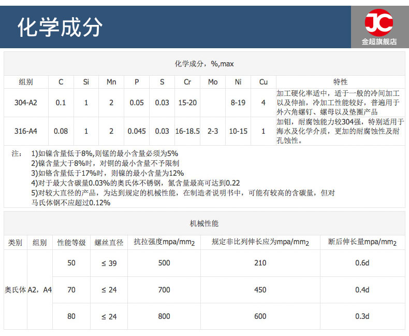Click the performance grade 50 cell

pos(71,263)
